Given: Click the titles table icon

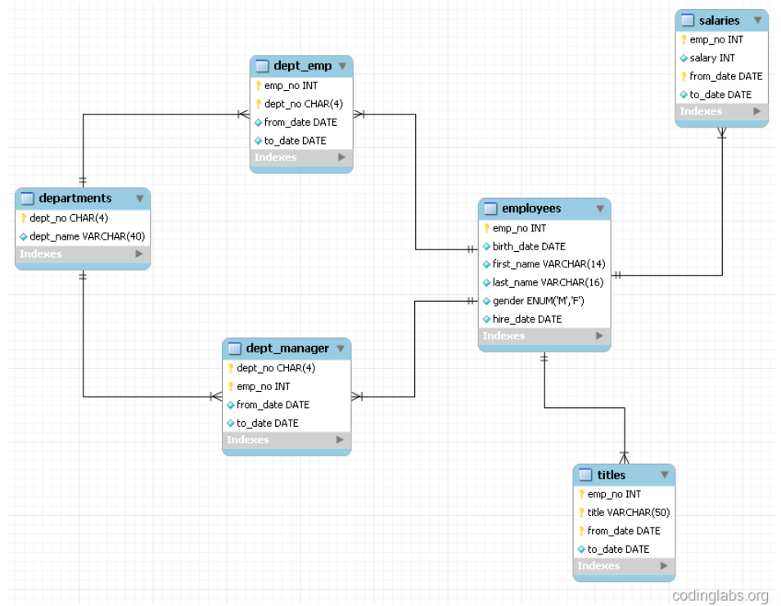Looking at the screenshot, I should pos(586,475).
